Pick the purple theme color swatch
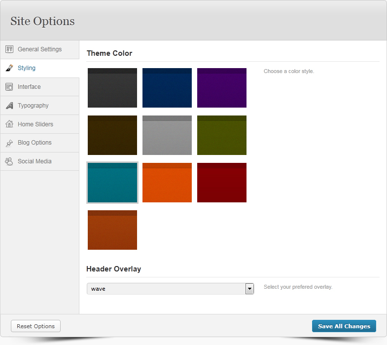The height and width of the screenshot is (345, 387). click(222, 88)
